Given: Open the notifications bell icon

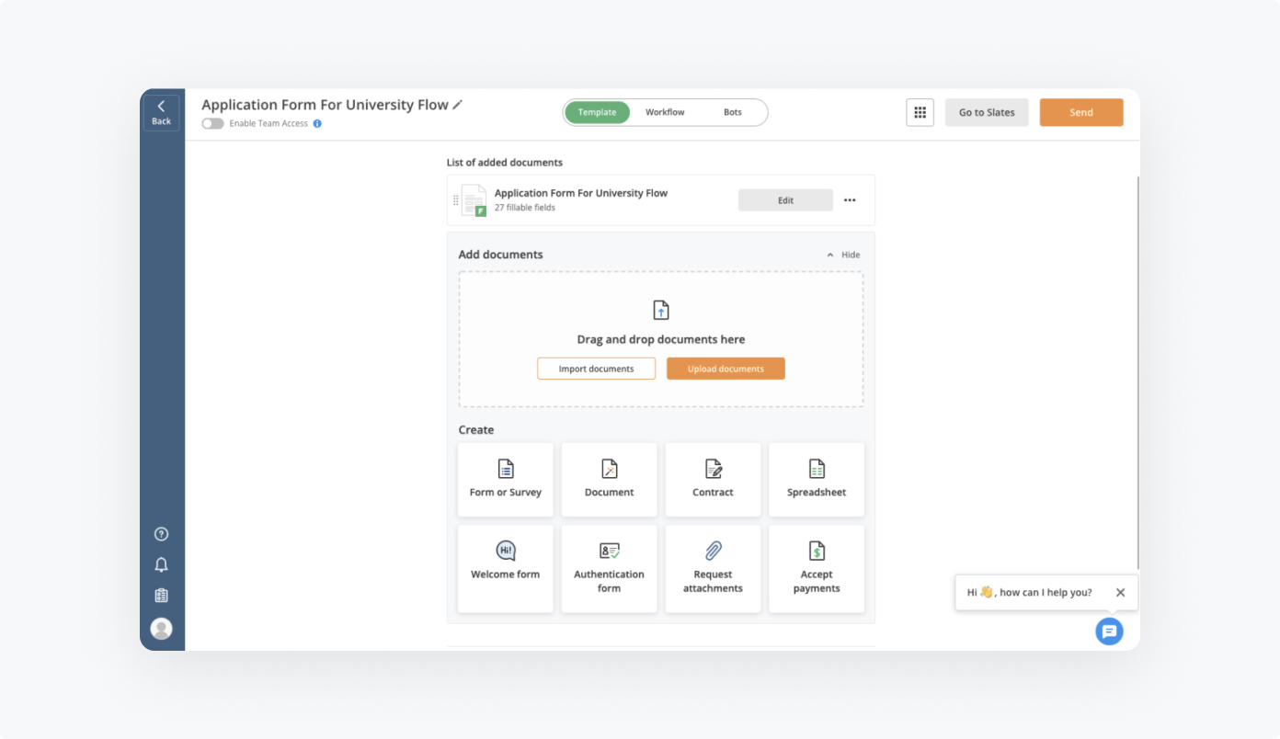Looking at the screenshot, I should [162, 564].
